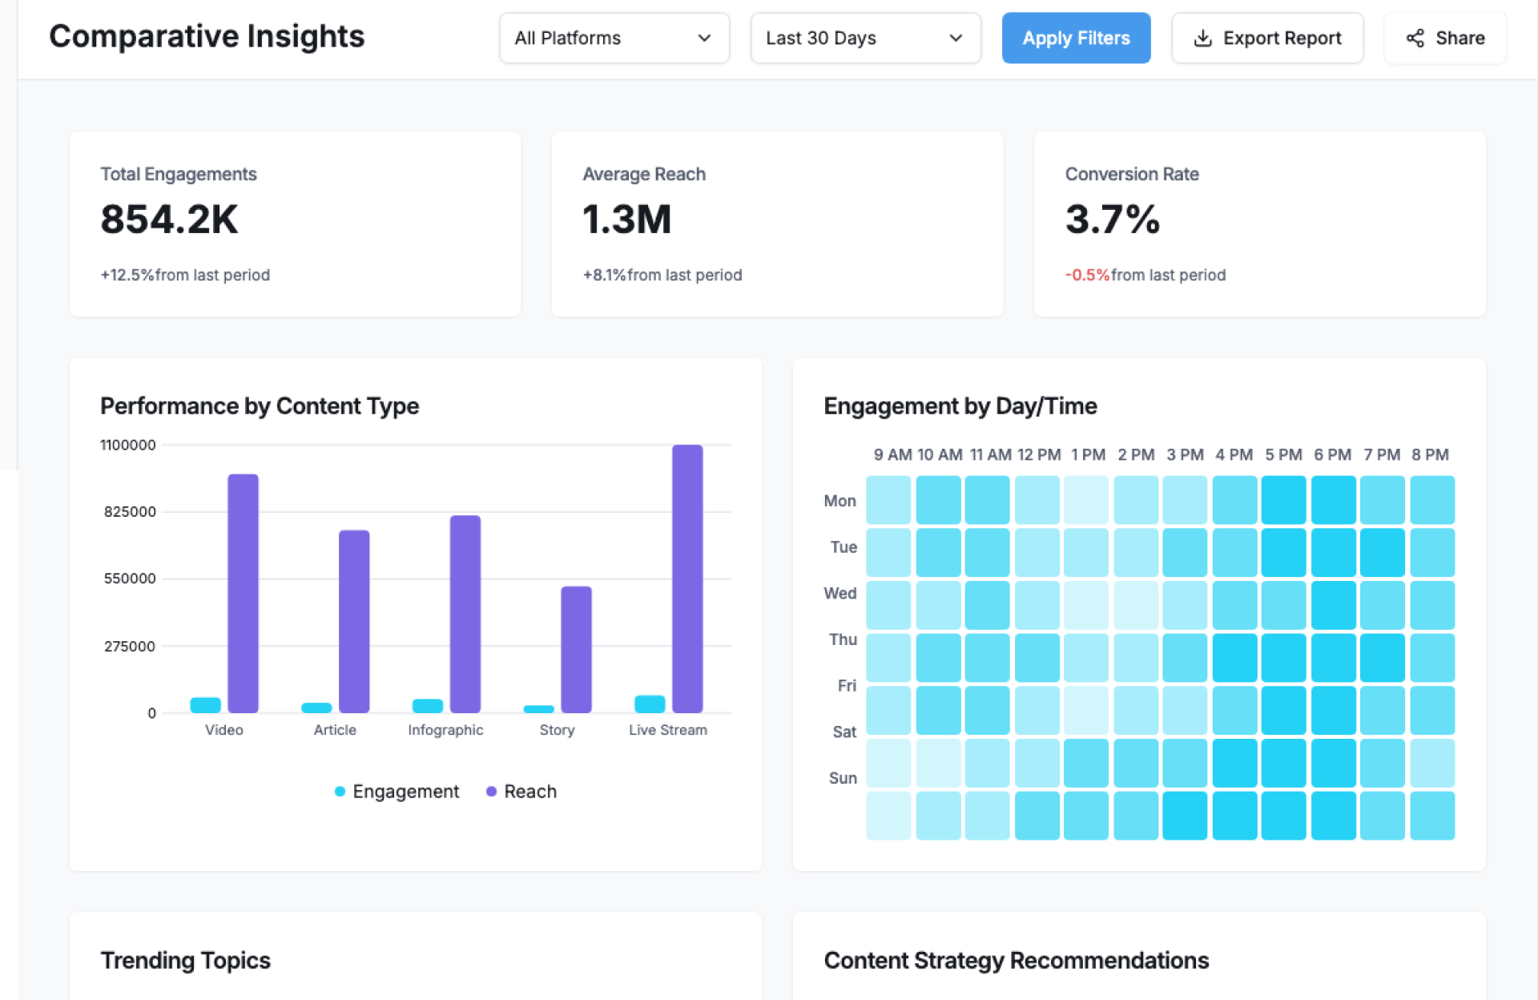Open the Total Engagements card
Screen dimensions: 1538x1000
[295, 224]
